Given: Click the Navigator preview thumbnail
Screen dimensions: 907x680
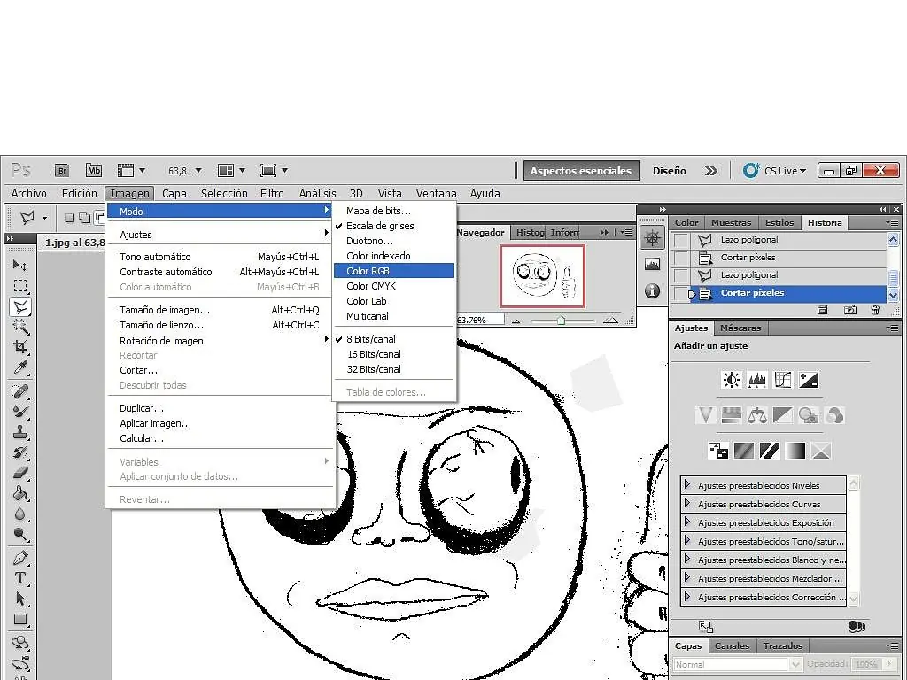Looking at the screenshot, I should (543, 276).
